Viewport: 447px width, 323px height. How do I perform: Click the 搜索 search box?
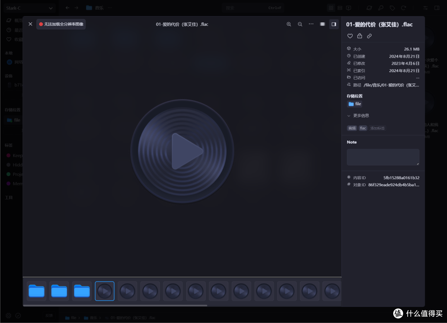tap(253, 8)
